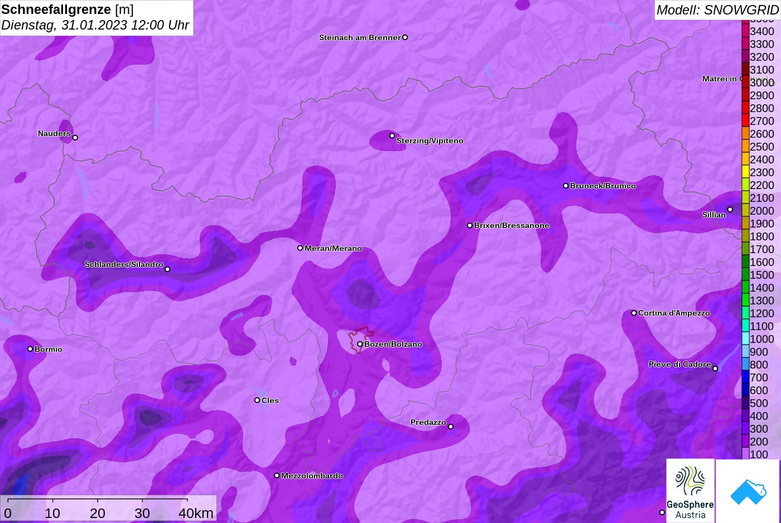
Task: Click the Bozen/Bolzano label
Action: click(393, 344)
